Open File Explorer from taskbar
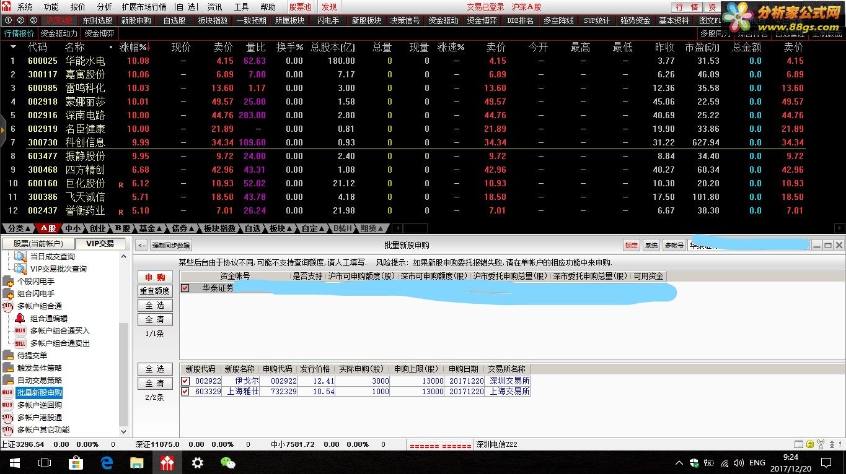Viewport: 846px width, 474px height. (x=137, y=462)
